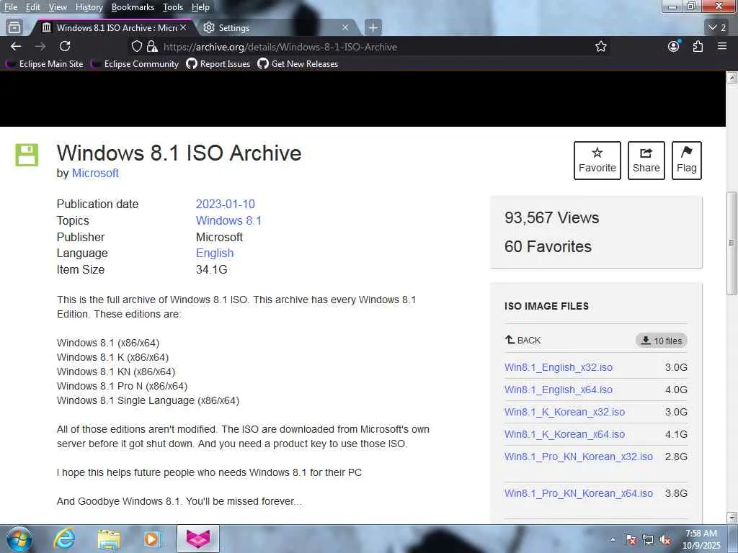Download Win8.1_K_Korean_x32.iso
This screenshot has height=553, width=738.
coord(564,412)
